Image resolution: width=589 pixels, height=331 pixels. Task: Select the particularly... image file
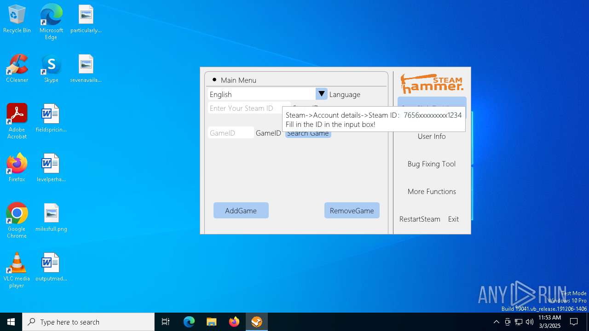86,19
